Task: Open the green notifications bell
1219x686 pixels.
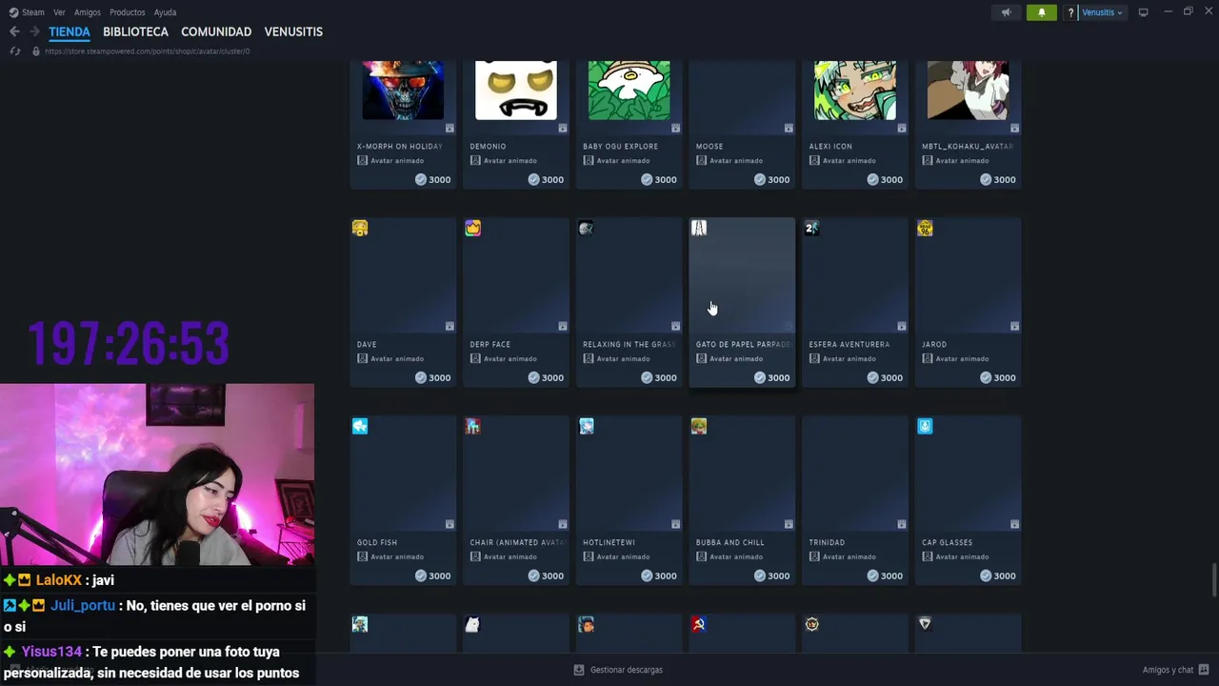Action: [1041, 12]
